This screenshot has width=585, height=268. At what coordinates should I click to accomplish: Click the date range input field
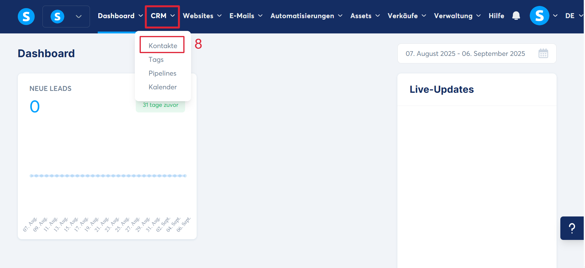(x=477, y=53)
